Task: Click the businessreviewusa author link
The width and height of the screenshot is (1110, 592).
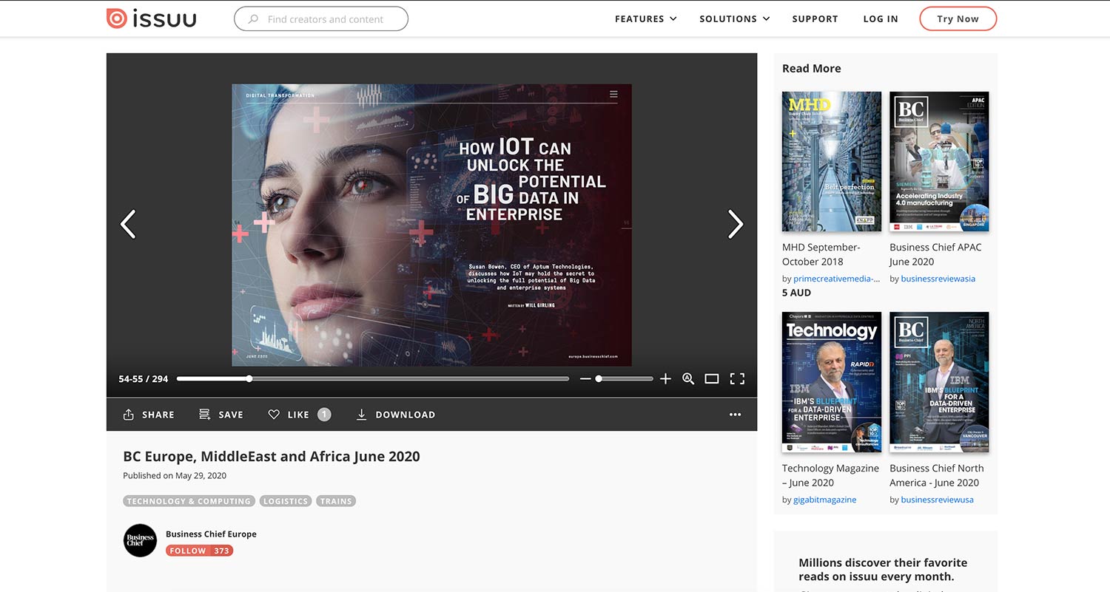Action: click(938, 500)
